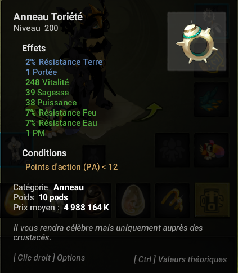Viewport: 238px width, 273px height.
Task: Select the toucan pet equipment slot
Action: pyautogui.click(x=212, y=150)
